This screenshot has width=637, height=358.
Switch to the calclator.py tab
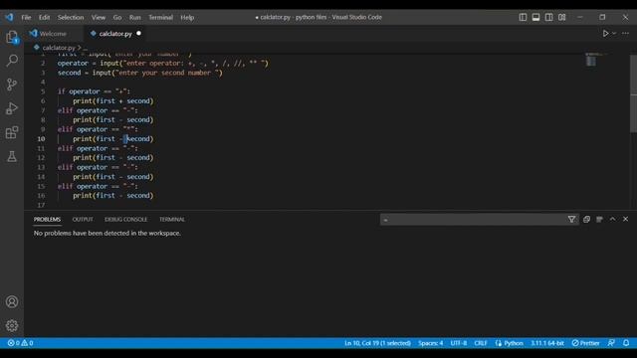click(115, 34)
